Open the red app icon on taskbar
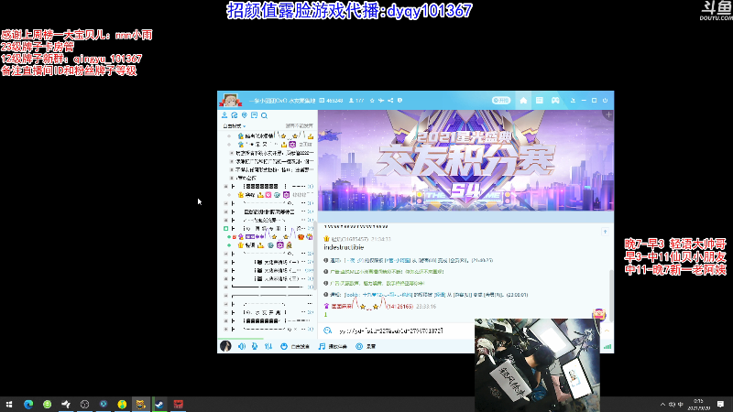Viewport: 733px width, 412px height. pos(178,404)
